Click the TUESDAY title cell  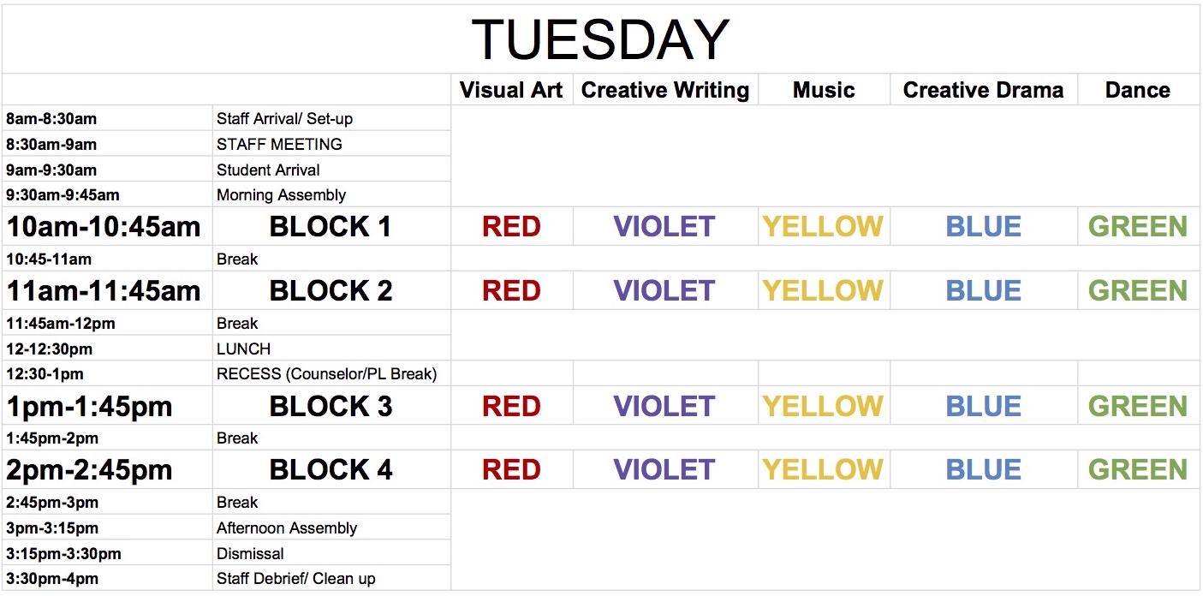[600, 39]
